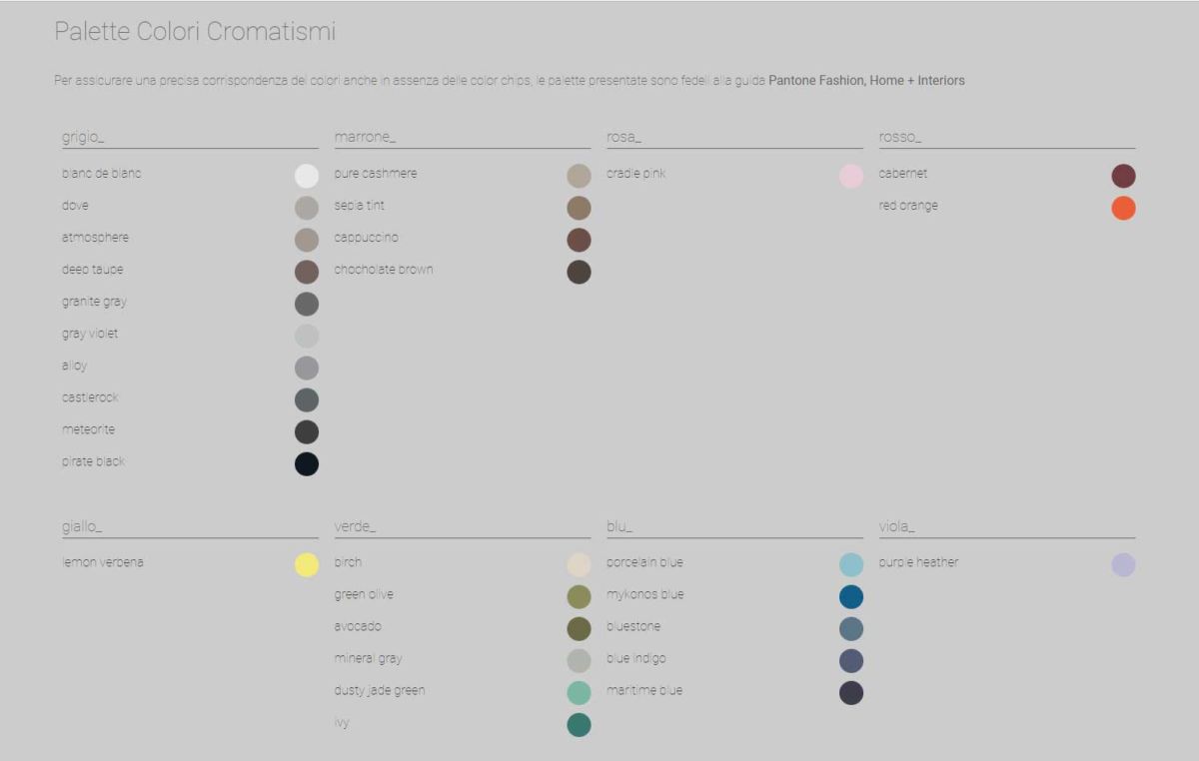The height and width of the screenshot is (761, 1199).
Task: Click the lemon verbena yellow swatch
Action: [x=307, y=565]
